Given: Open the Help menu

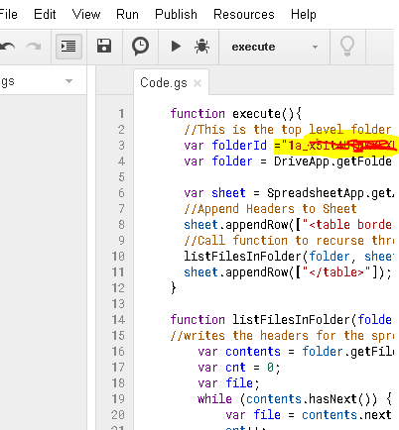Looking at the screenshot, I should click(x=304, y=15).
